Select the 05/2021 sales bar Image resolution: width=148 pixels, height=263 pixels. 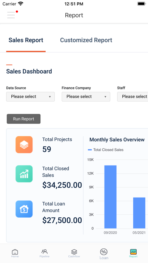(139, 213)
